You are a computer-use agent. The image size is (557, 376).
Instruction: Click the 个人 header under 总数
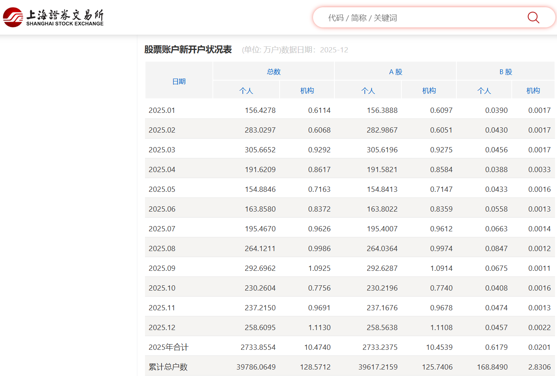[246, 91]
